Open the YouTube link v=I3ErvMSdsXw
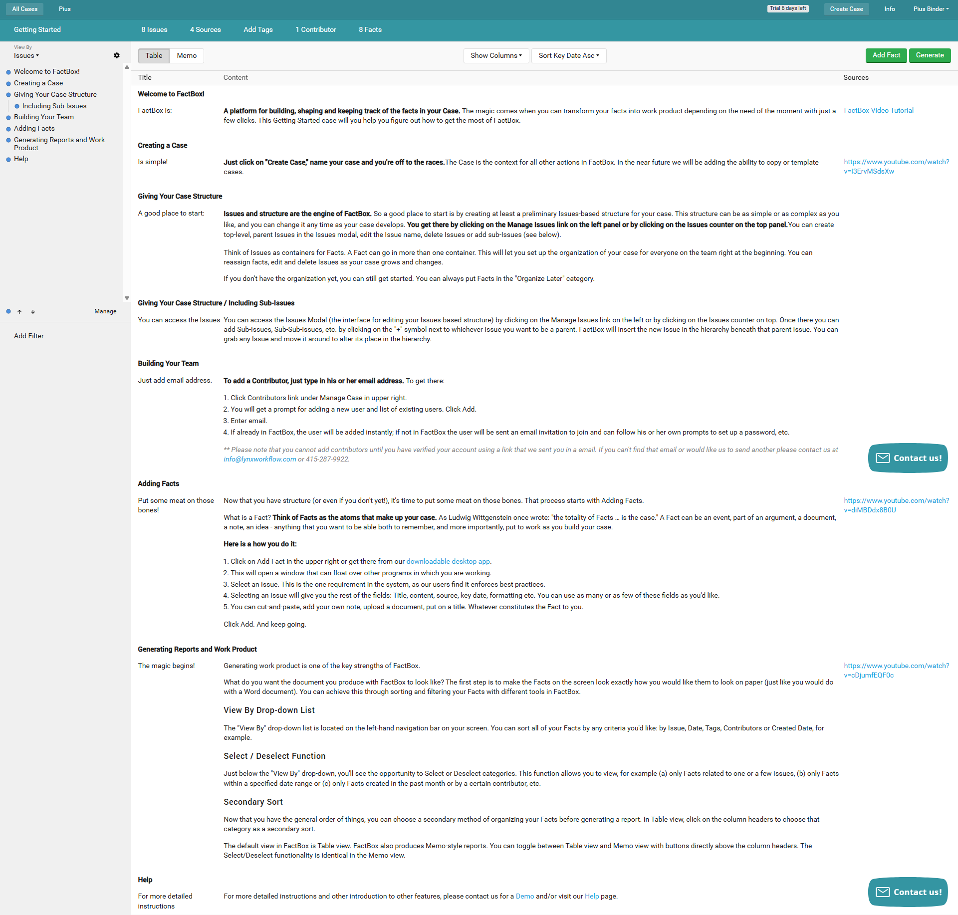 896,167
